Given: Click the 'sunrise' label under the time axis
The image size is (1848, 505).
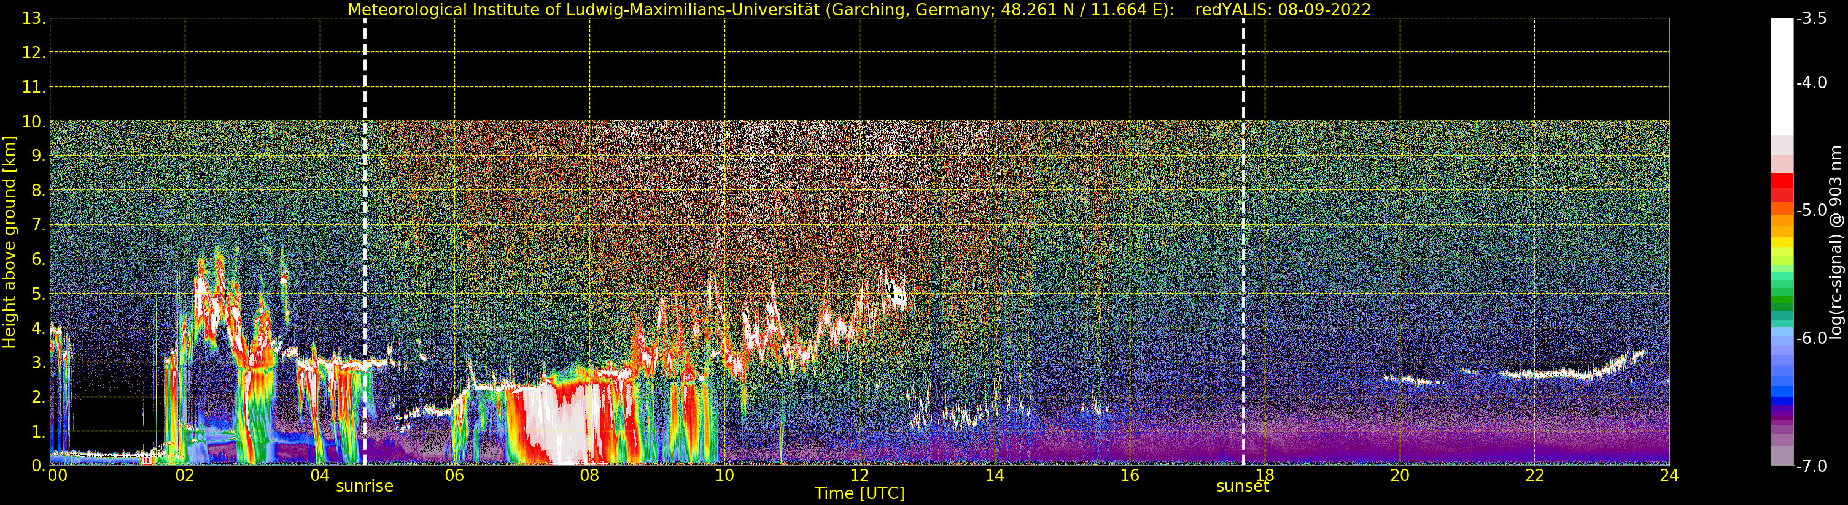Looking at the screenshot, I should tap(365, 487).
